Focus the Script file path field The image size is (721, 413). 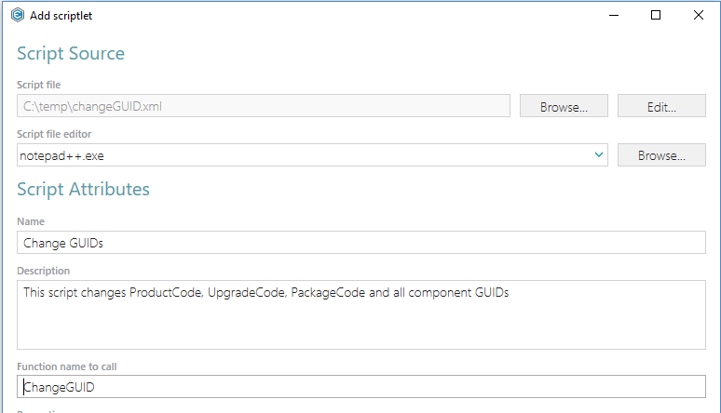point(264,106)
